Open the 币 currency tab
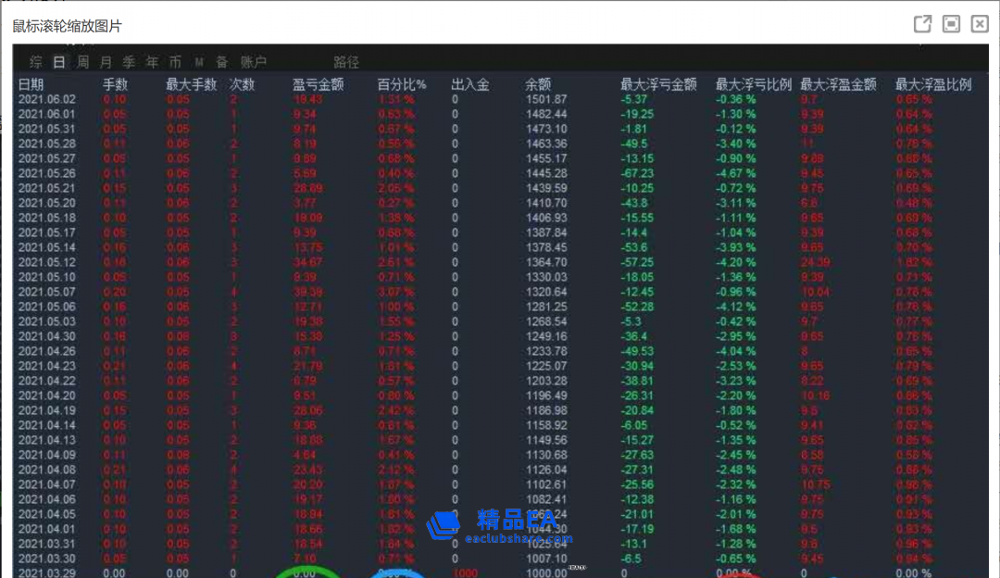The width and height of the screenshot is (1000, 578). 175,62
